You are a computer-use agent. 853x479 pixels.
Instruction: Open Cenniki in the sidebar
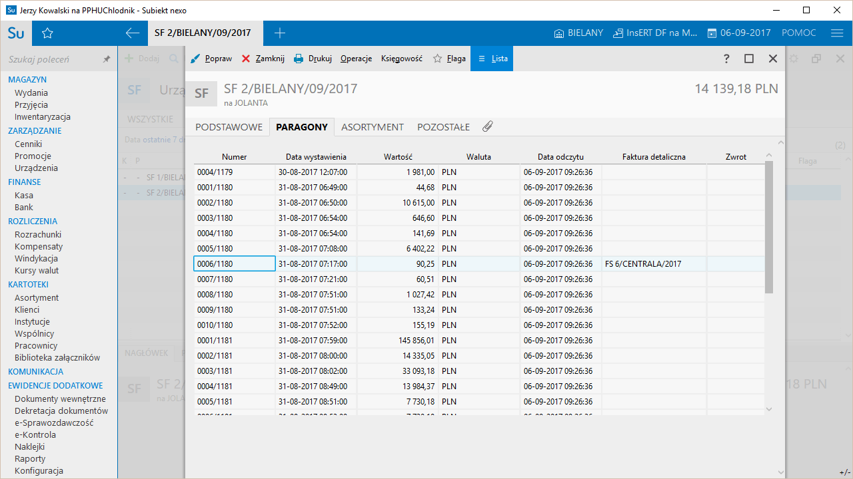(29, 144)
